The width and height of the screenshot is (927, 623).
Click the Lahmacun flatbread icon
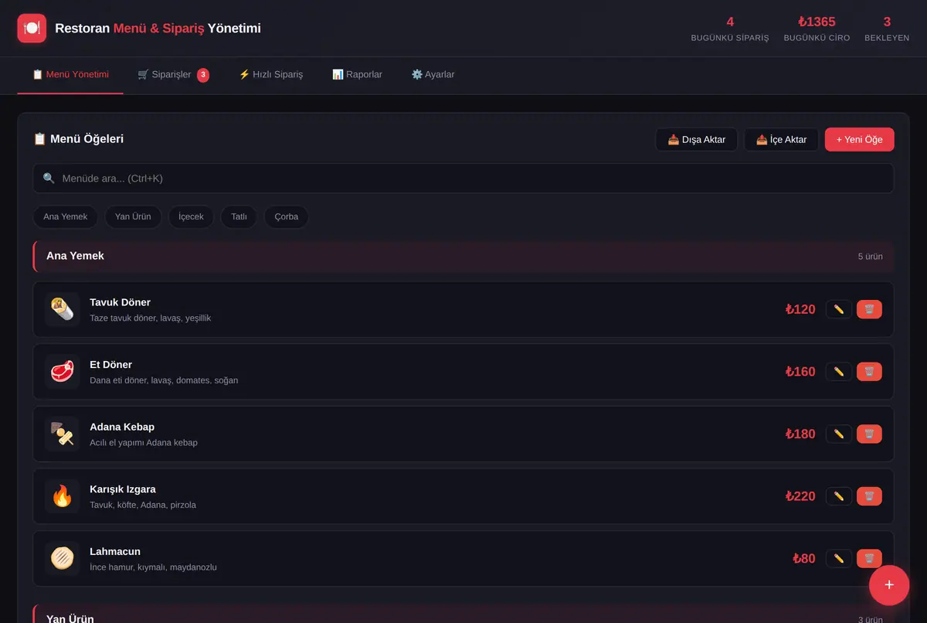[x=62, y=558]
